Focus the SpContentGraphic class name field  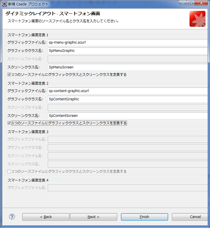(128, 99)
